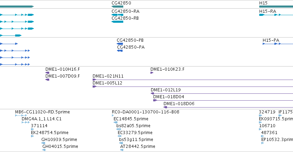Viewport: 293px width, 152px height.
Task: Select the DME1-010H16.F arrow glyph
Action: point(47,73)
